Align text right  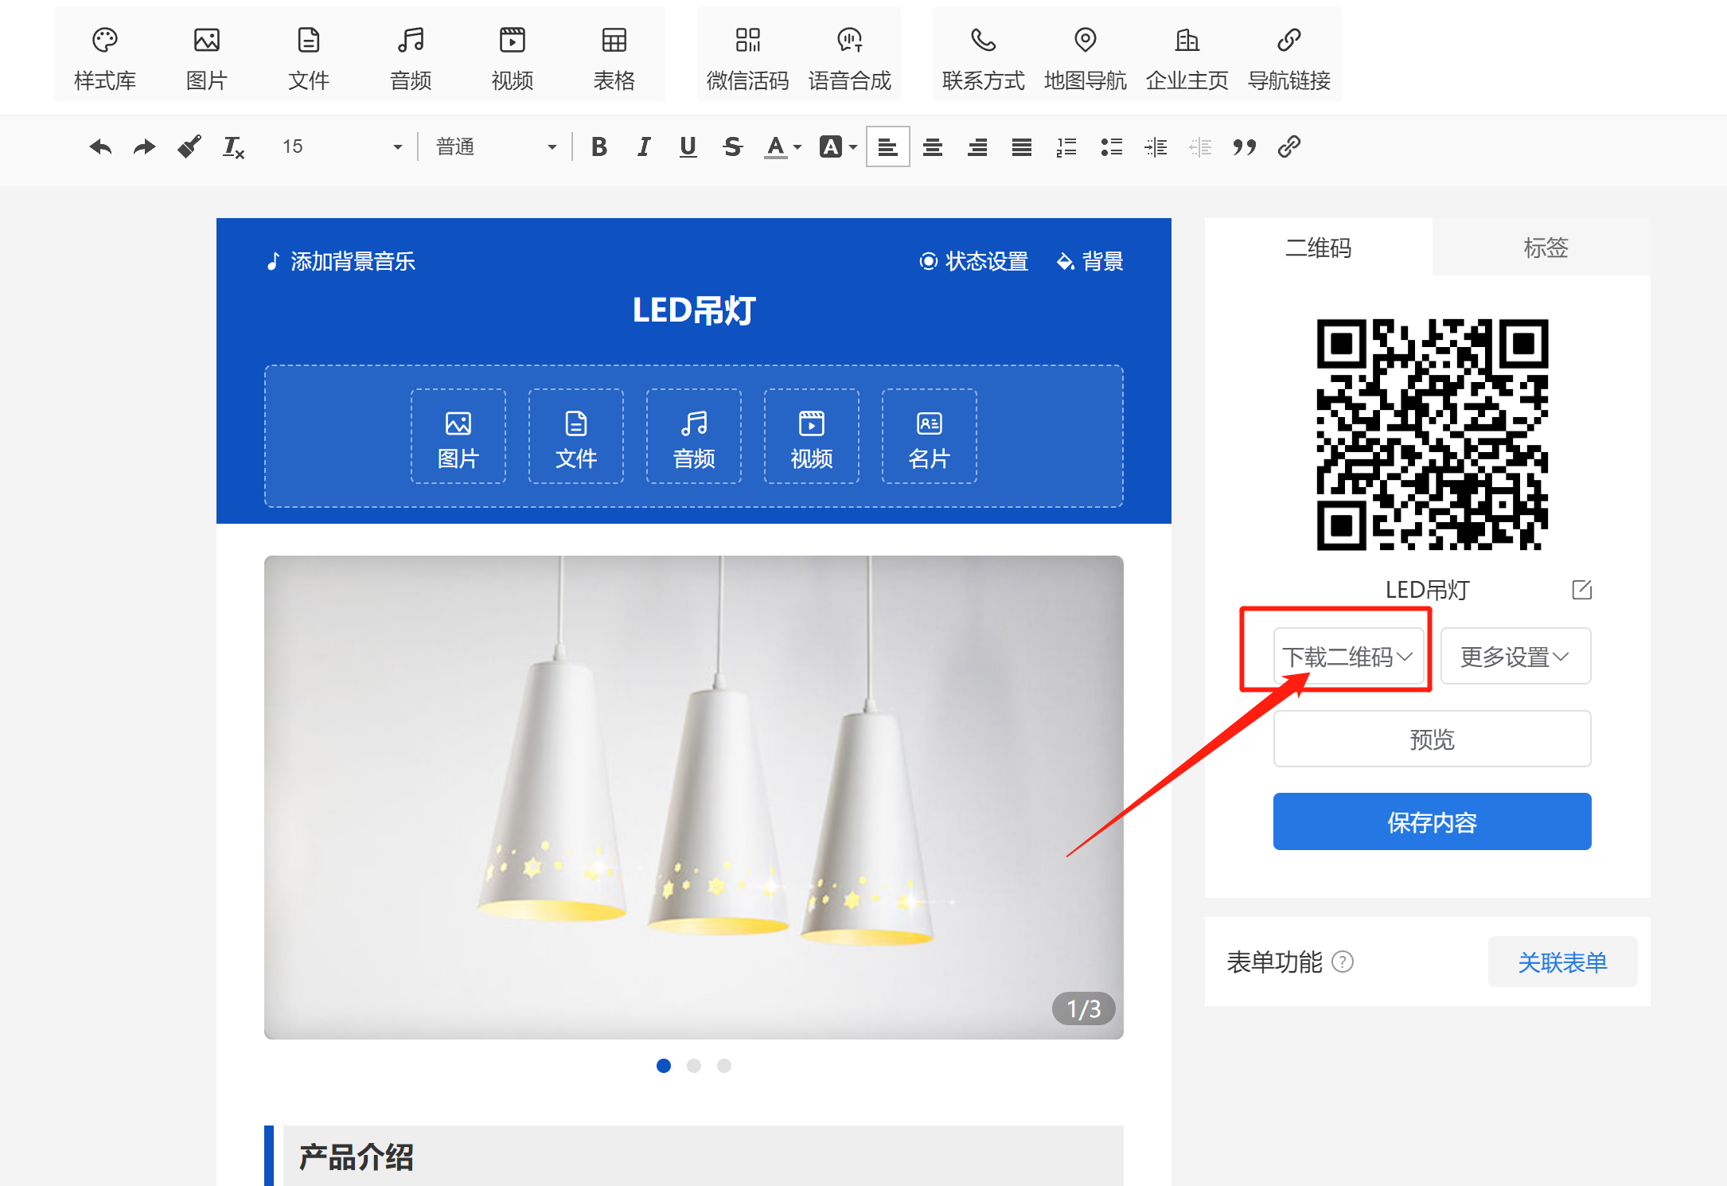pyautogui.click(x=977, y=146)
